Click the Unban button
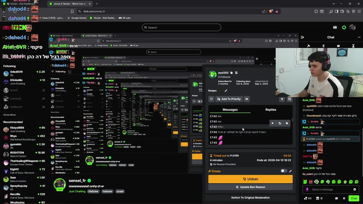 pyautogui.click(x=250, y=179)
